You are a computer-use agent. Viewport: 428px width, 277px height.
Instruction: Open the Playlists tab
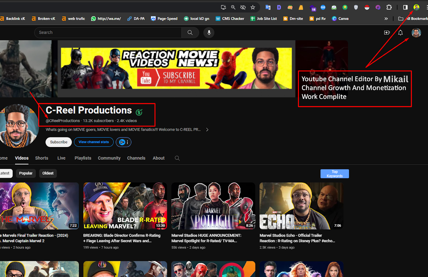point(83,158)
